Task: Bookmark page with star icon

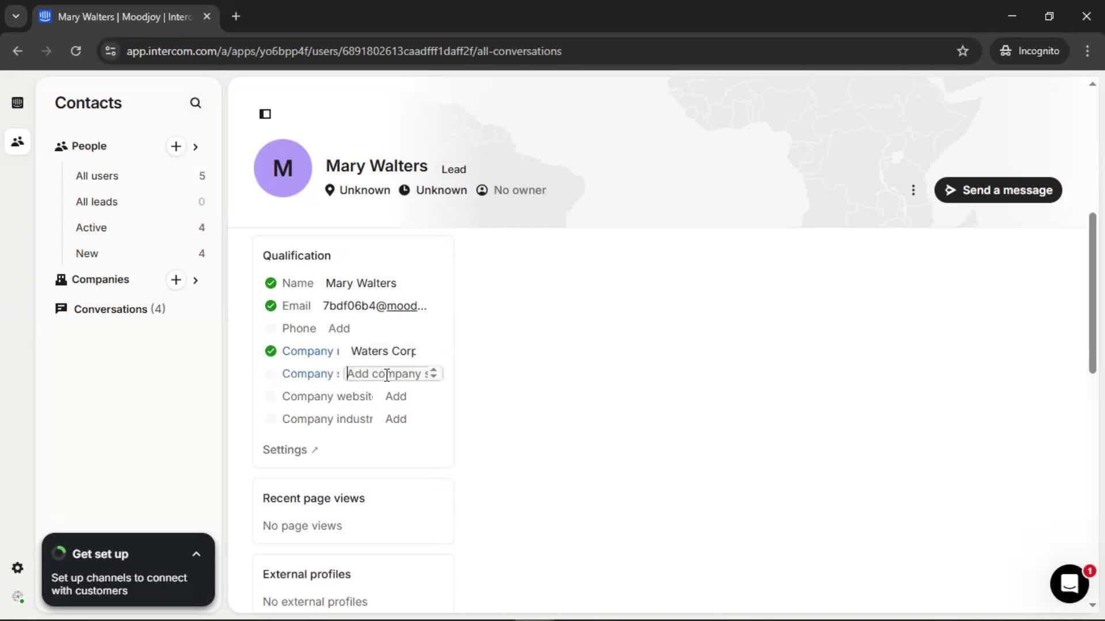Action: pos(963,51)
